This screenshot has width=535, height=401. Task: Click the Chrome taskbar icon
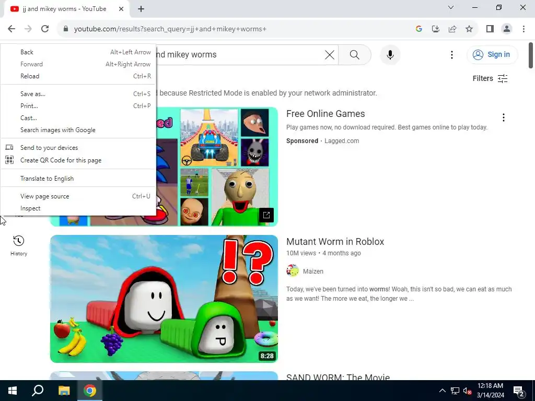click(x=90, y=391)
